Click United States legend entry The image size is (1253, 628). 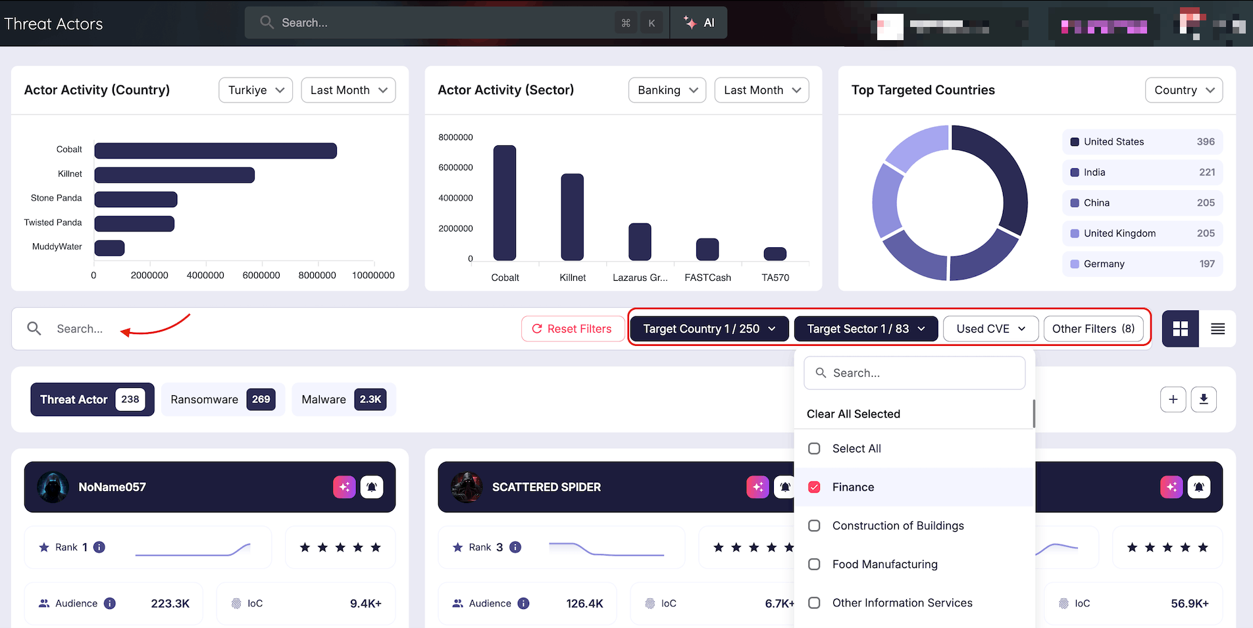[1142, 142]
